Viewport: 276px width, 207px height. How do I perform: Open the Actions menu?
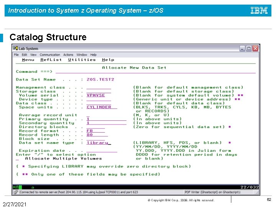point(68,55)
